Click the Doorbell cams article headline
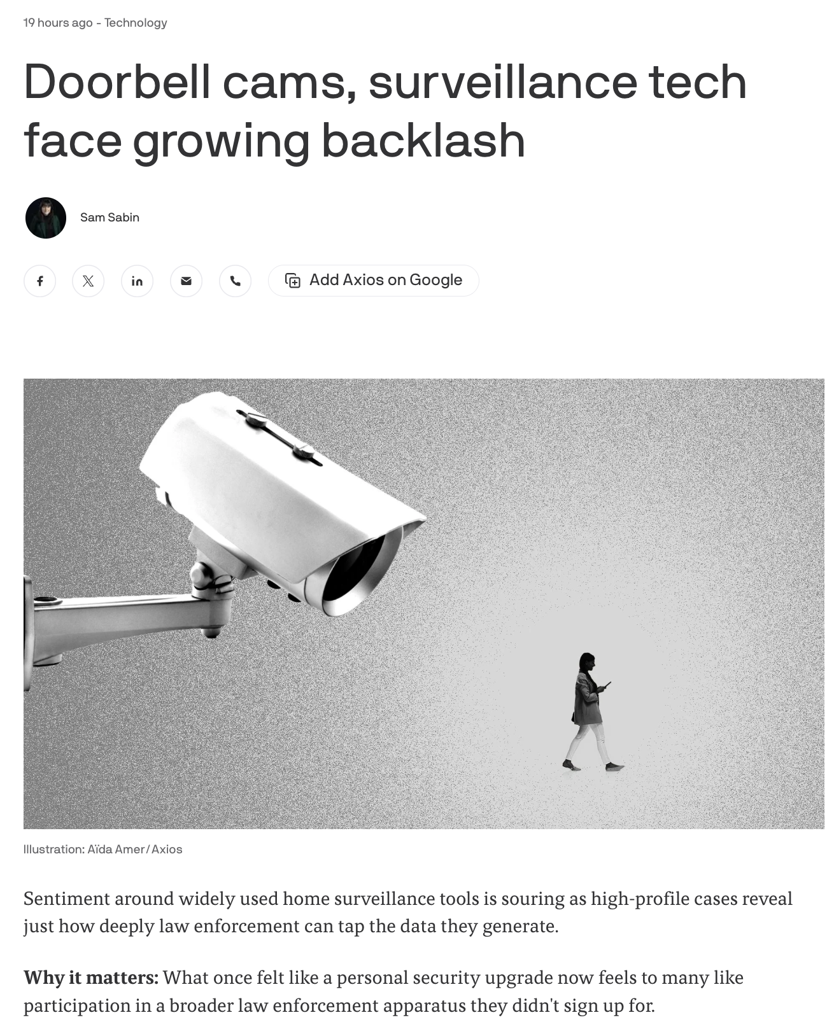 (385, 111)
